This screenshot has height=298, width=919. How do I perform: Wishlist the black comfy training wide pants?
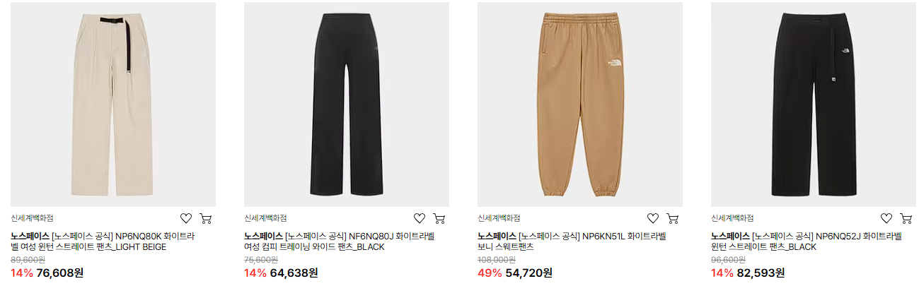pyautogui.click(x=420, y=218)
